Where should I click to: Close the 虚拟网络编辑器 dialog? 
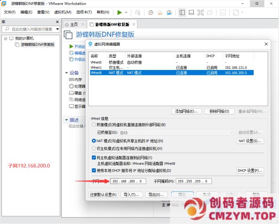click(266, 44)
